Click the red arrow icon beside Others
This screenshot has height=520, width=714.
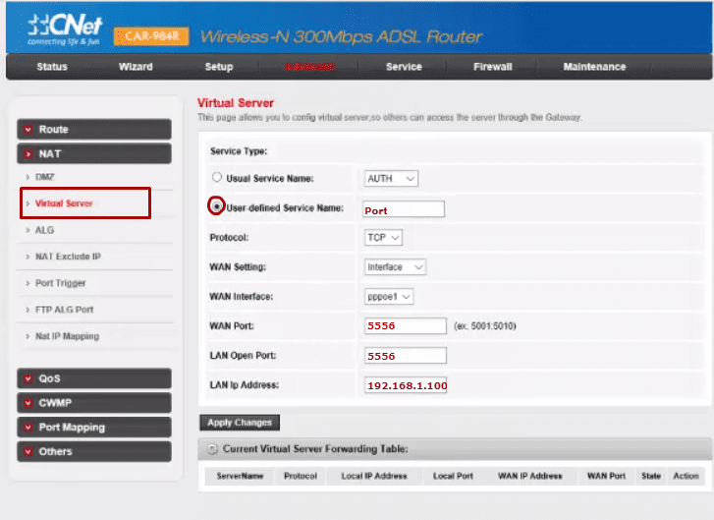(x=28, y=451)
